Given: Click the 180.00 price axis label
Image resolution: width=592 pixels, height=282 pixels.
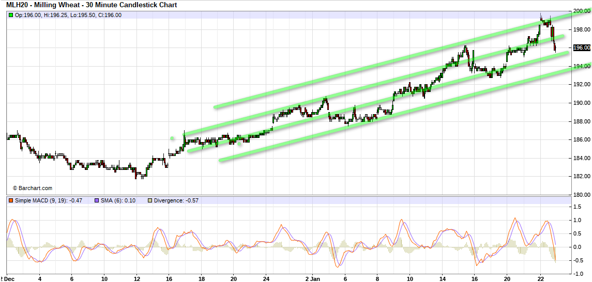Looking at the screenshot, I should [582, 195].
